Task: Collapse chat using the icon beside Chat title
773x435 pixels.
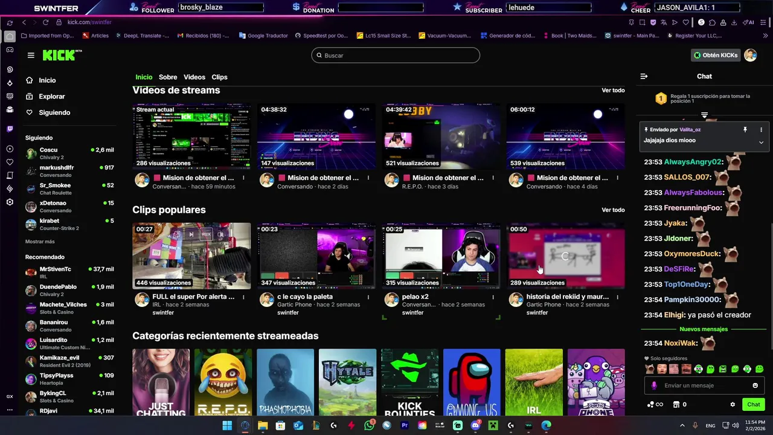Action: (644, 76)
